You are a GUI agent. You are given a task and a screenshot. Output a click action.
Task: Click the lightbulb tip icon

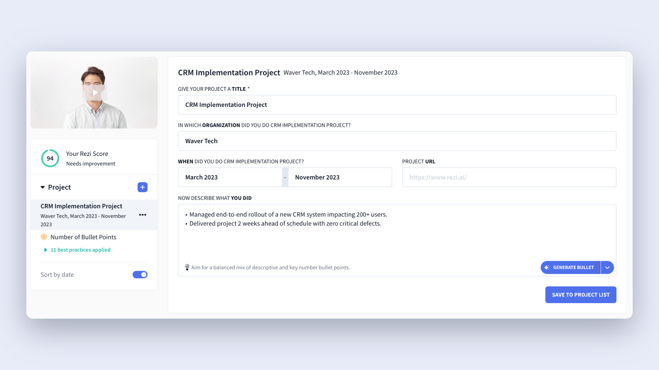click(187, 267)
